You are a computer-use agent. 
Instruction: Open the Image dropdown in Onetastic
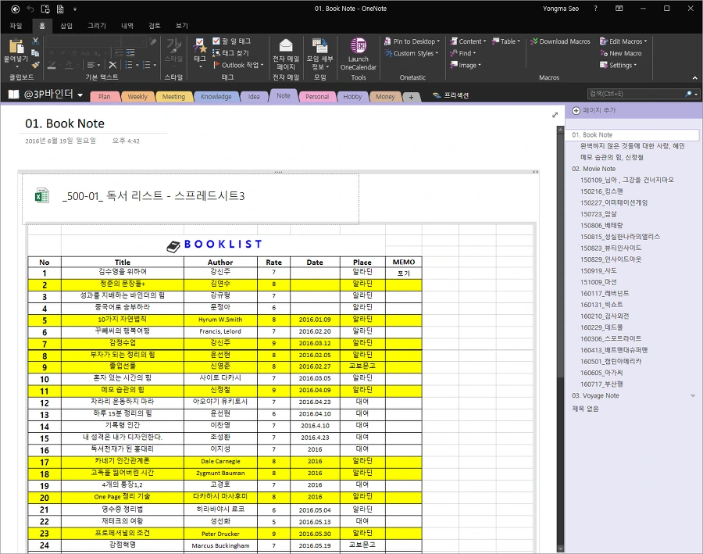point(466,65)
